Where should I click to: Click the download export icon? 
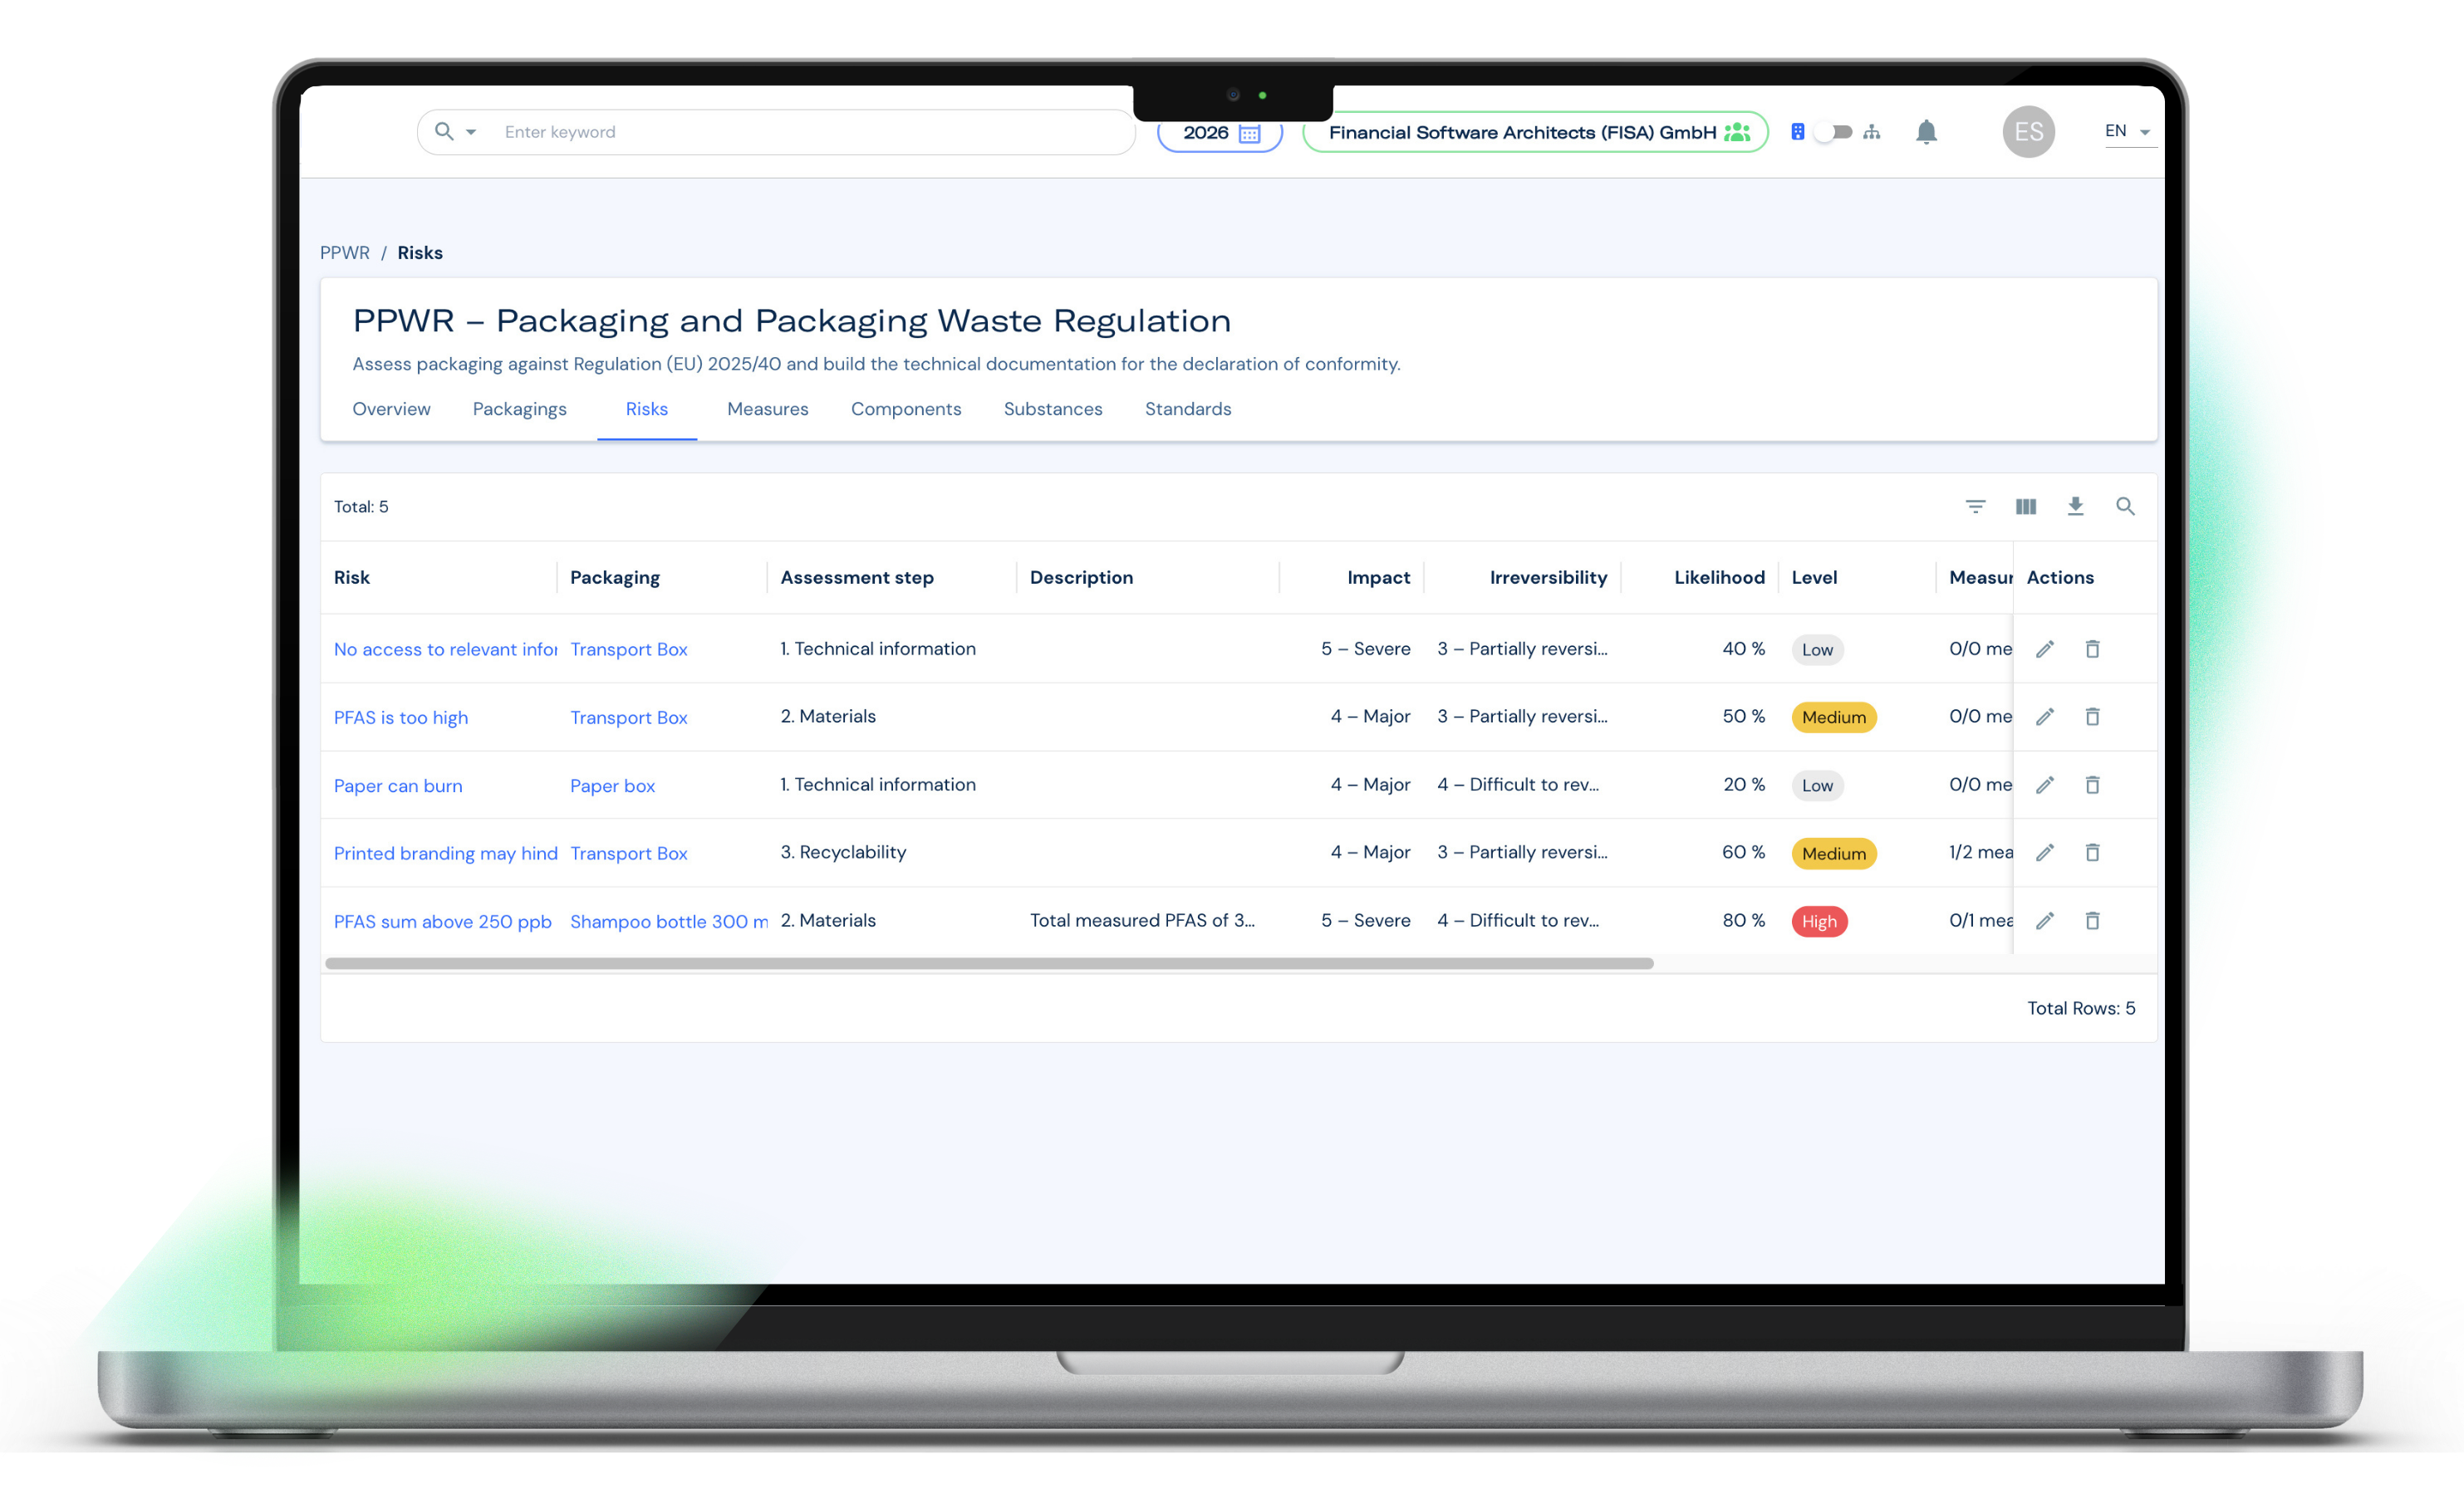(2075, 507)
